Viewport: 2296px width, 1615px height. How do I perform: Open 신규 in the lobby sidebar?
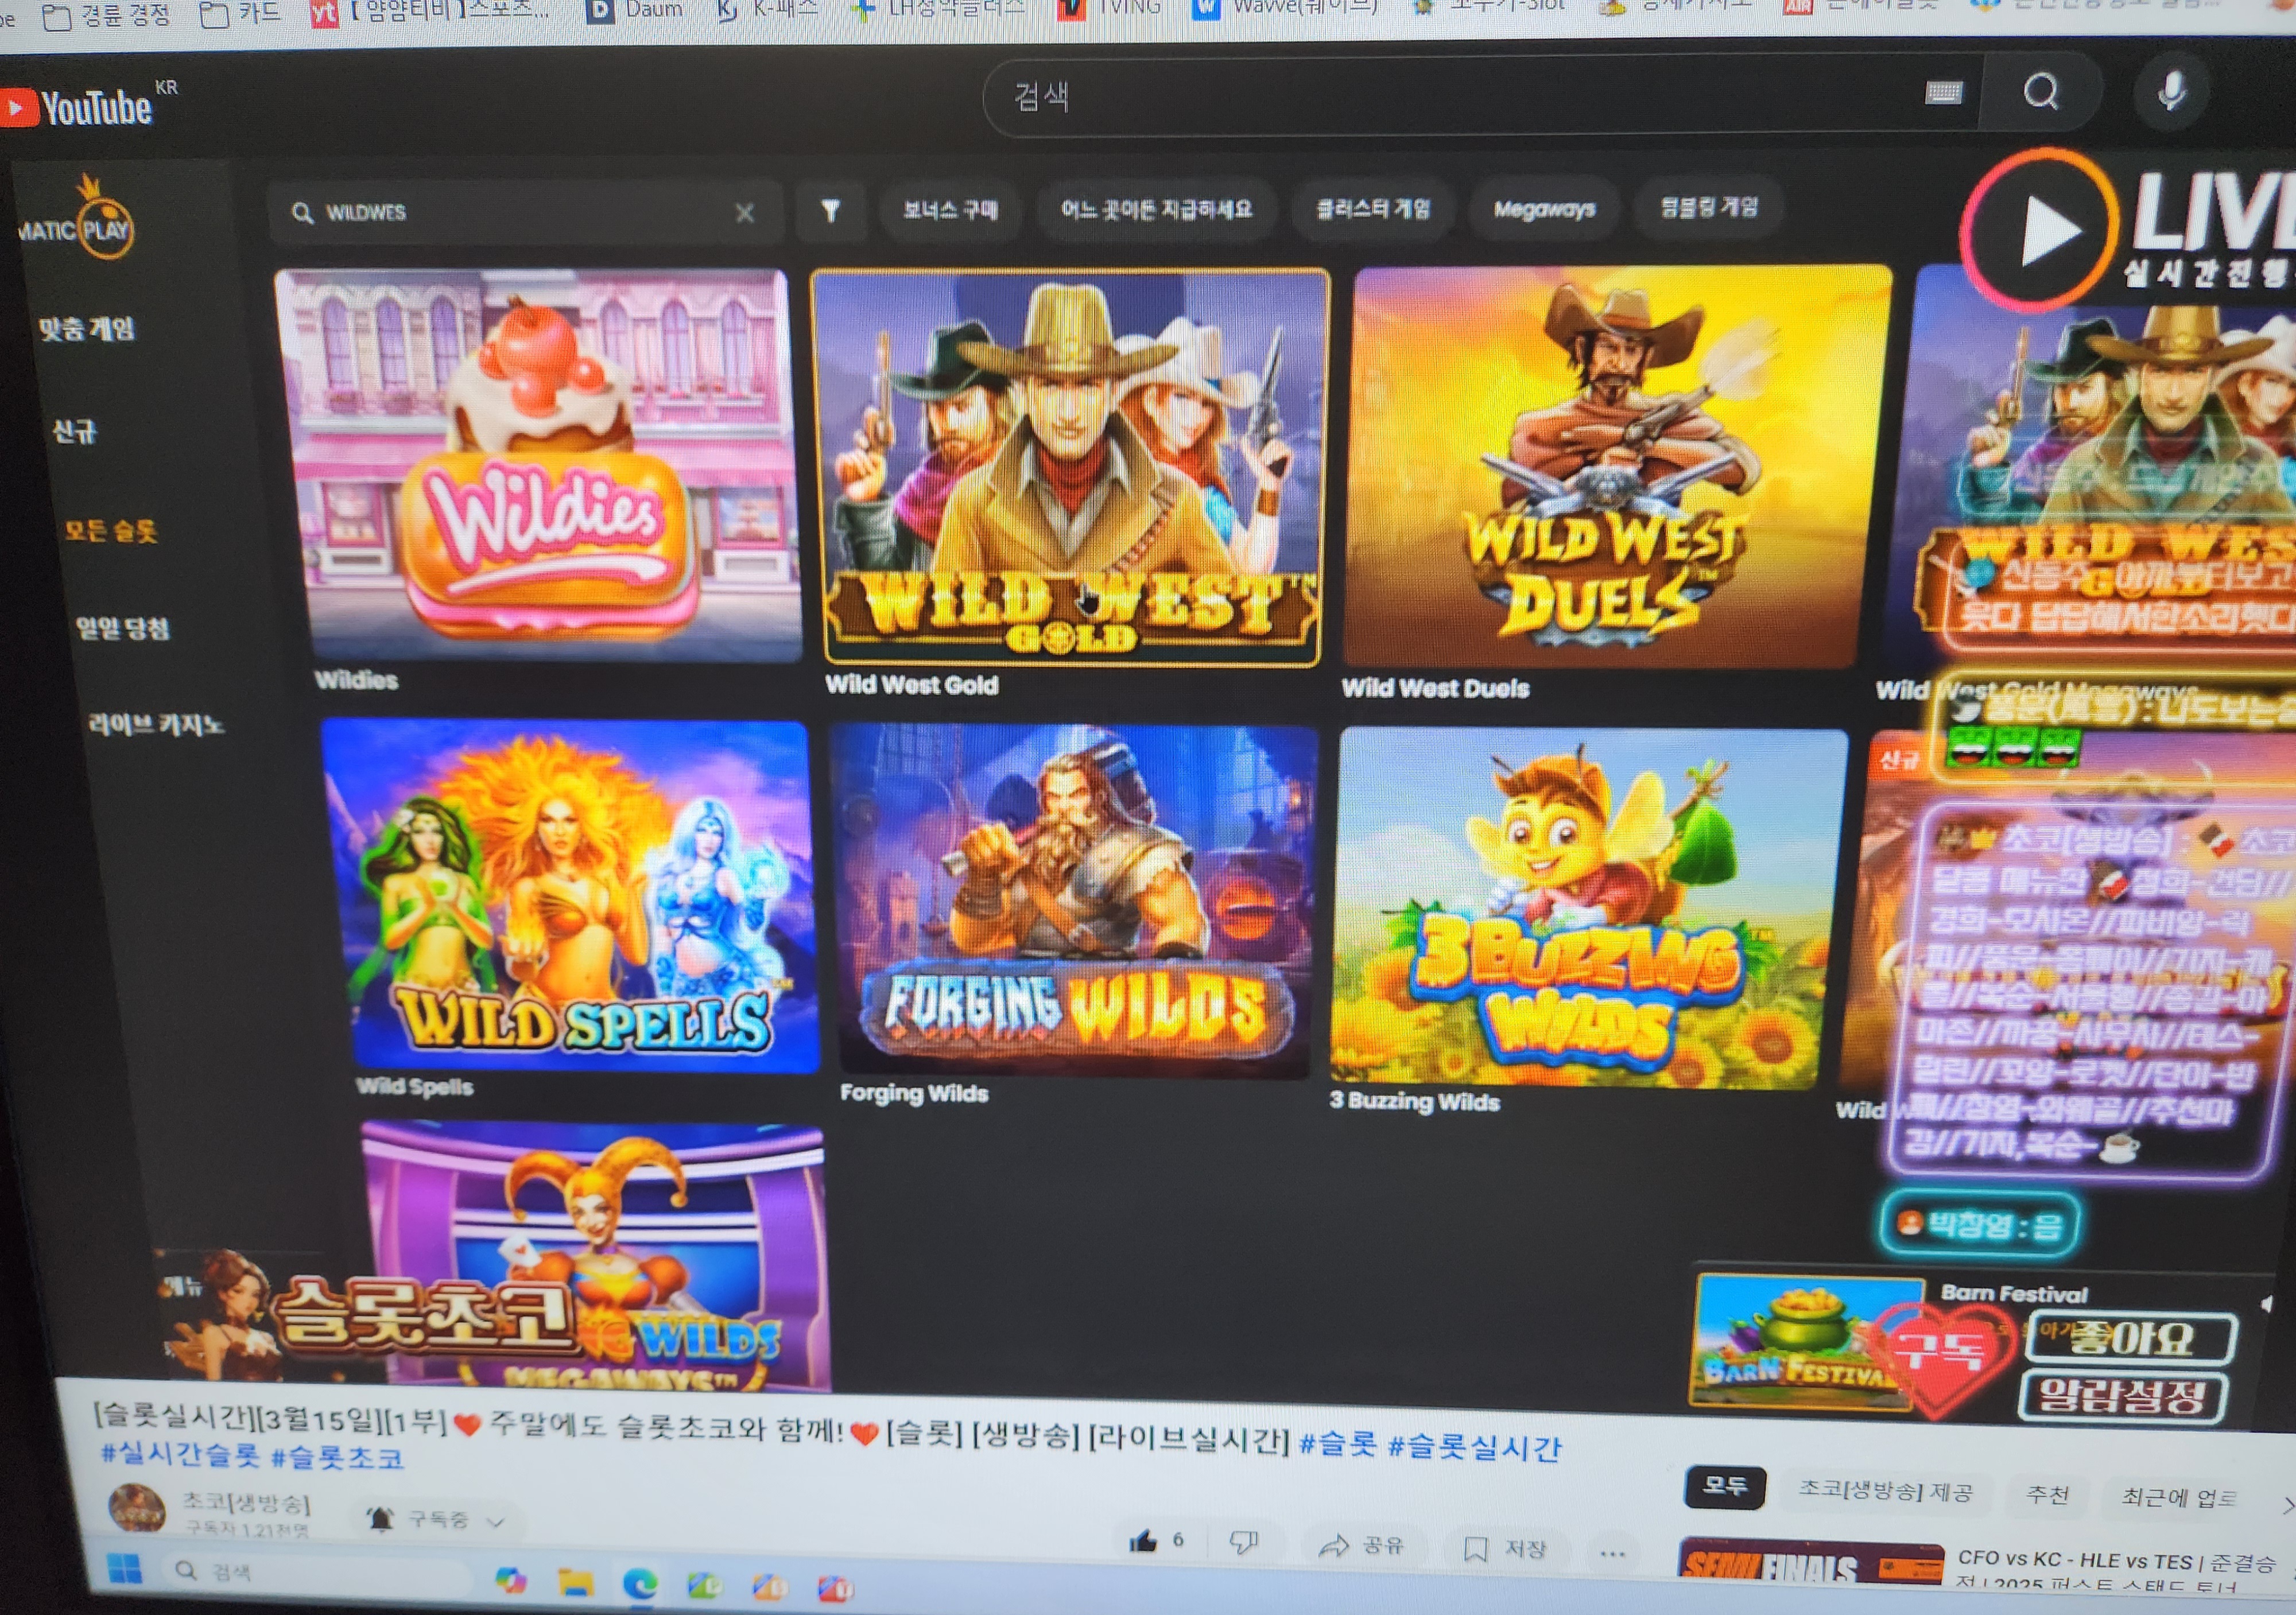click(75, 431)
